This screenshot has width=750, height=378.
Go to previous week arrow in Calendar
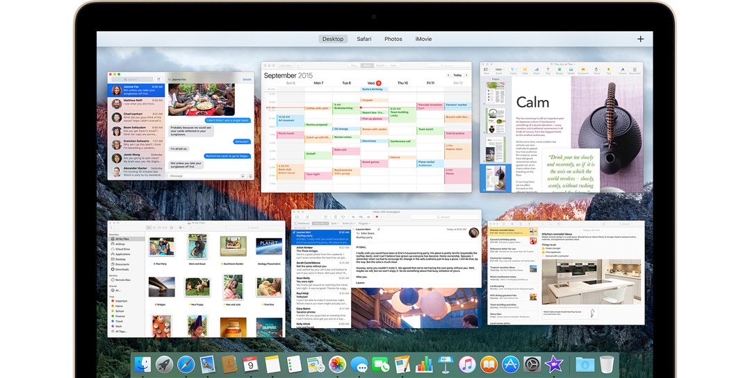[448, 76]
